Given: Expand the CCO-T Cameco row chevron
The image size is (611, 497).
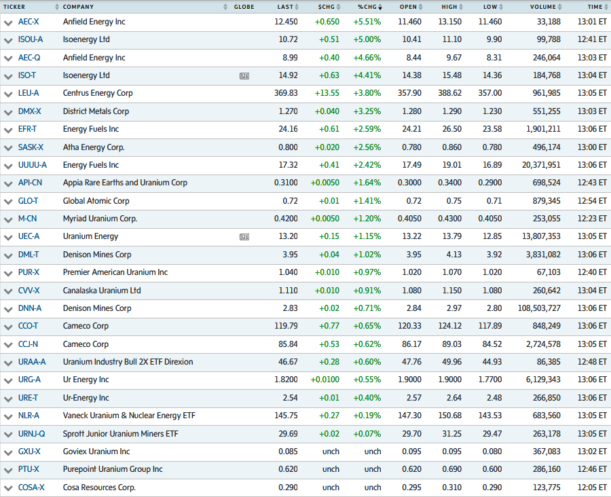Looking at the screenshot, I should click(x=8, y=327).
